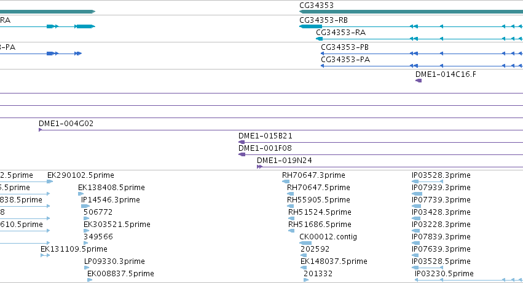Select the DME1-001F08 clone arrowhead
The height and width of the screenshot is (283, 523).
pos(242,154)
